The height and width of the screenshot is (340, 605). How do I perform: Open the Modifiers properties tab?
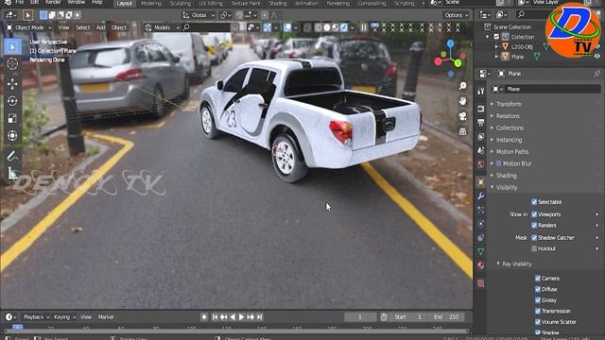pos(481,196)
